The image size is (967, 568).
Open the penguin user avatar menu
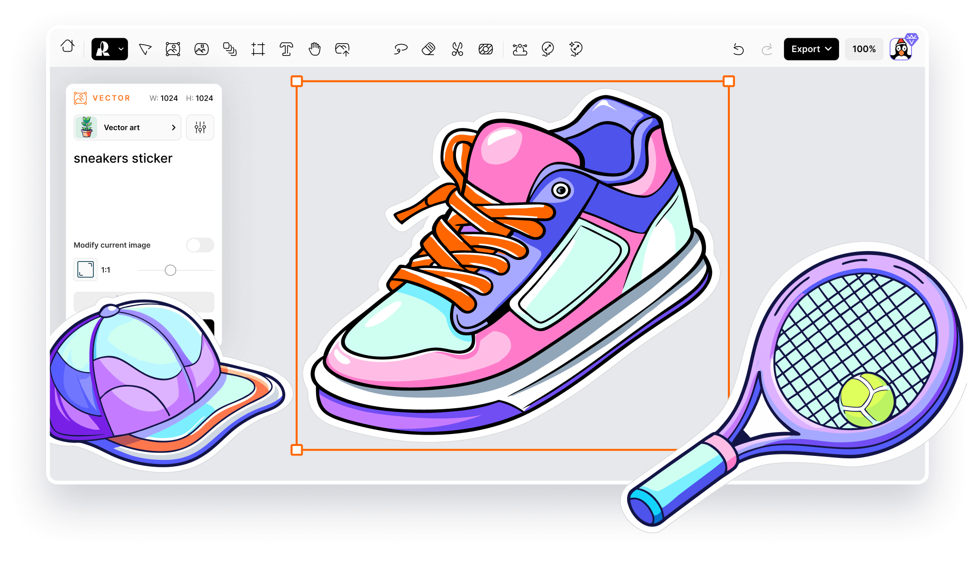click(x=901, y=50)
